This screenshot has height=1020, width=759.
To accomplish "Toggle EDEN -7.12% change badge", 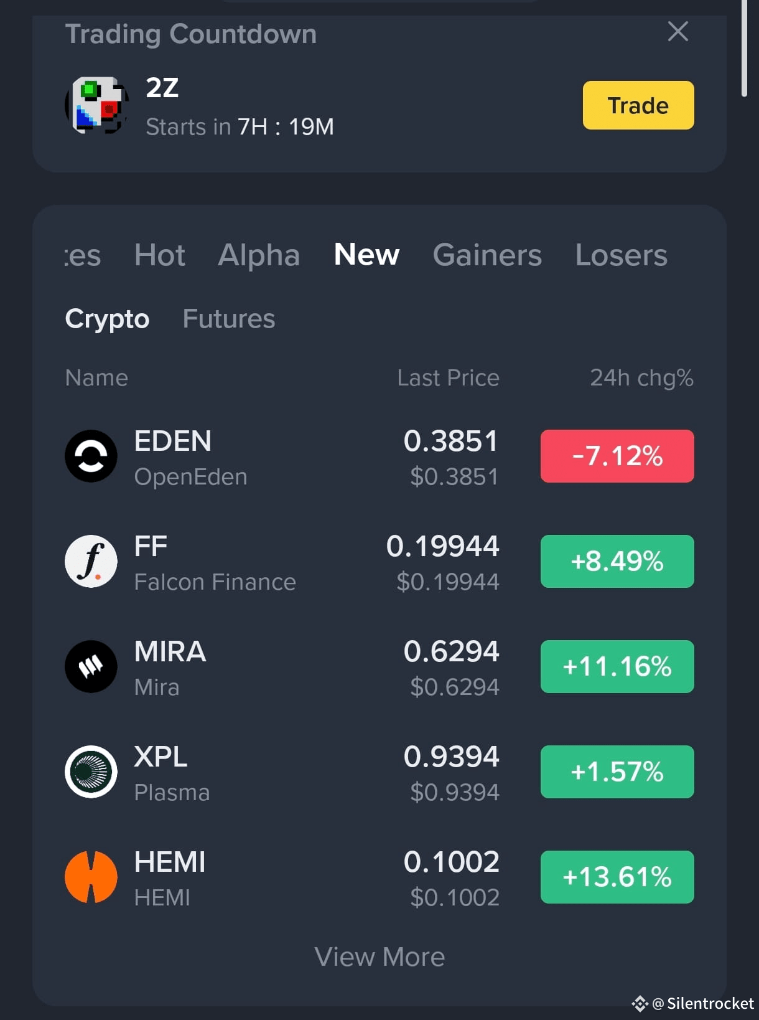I will [x=617, y=456].
